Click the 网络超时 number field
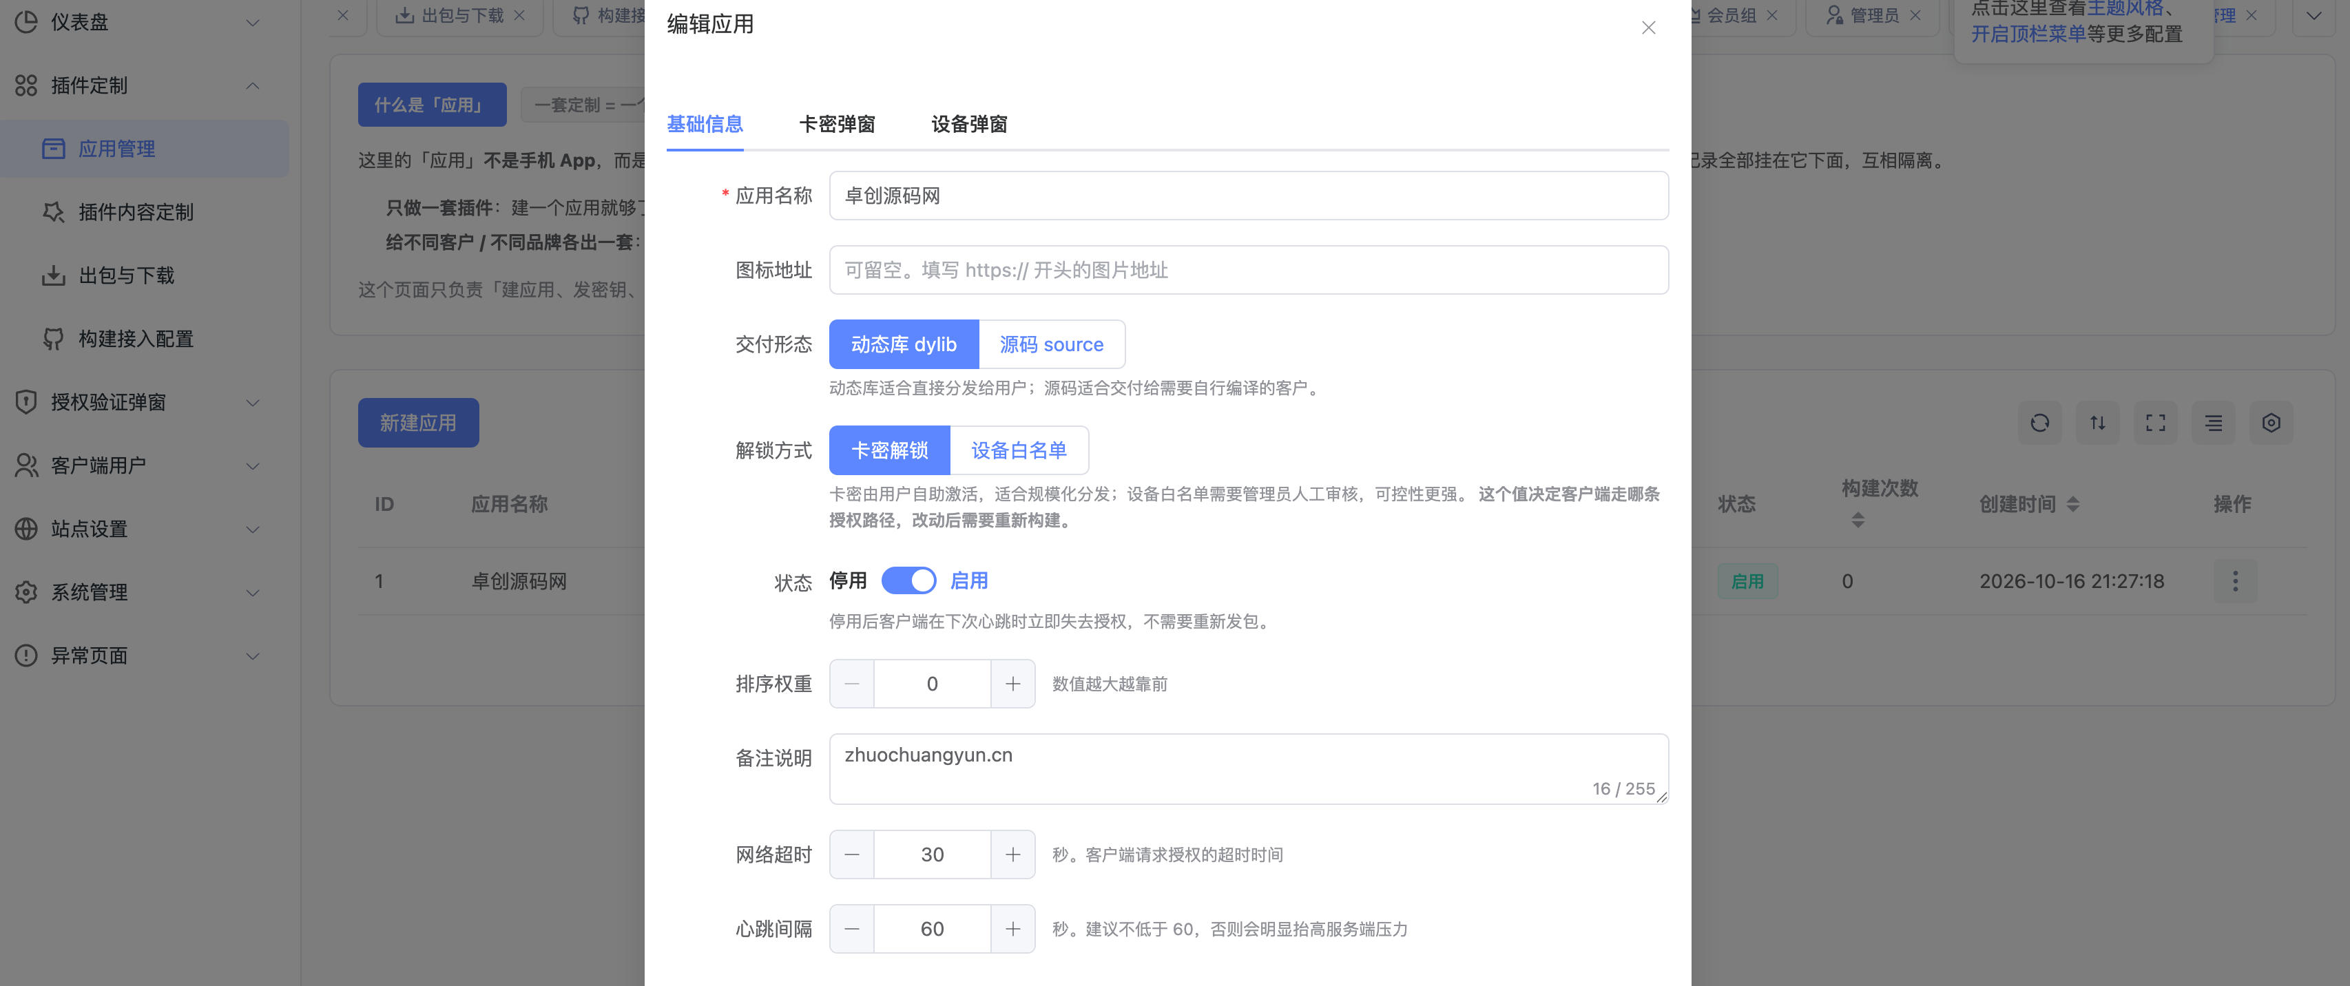Viewport: 2350px width, 986px height. (x=931, y=854)
